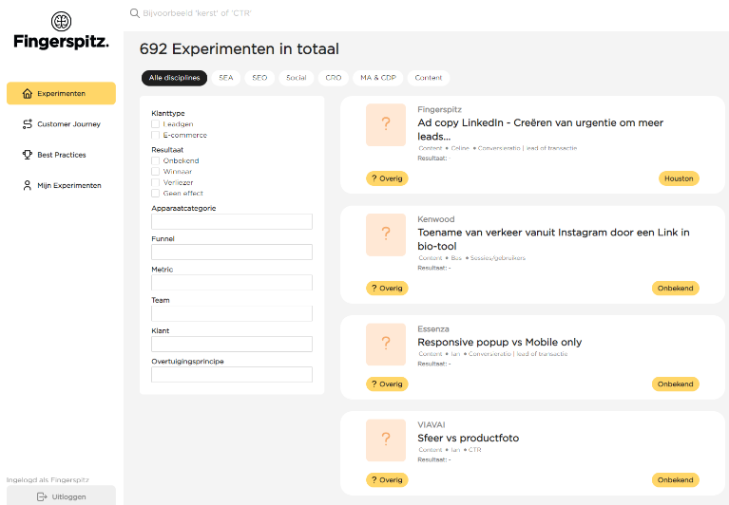
Task: Enable the Winnaar result checkbox
Action: tap(155, 171)
